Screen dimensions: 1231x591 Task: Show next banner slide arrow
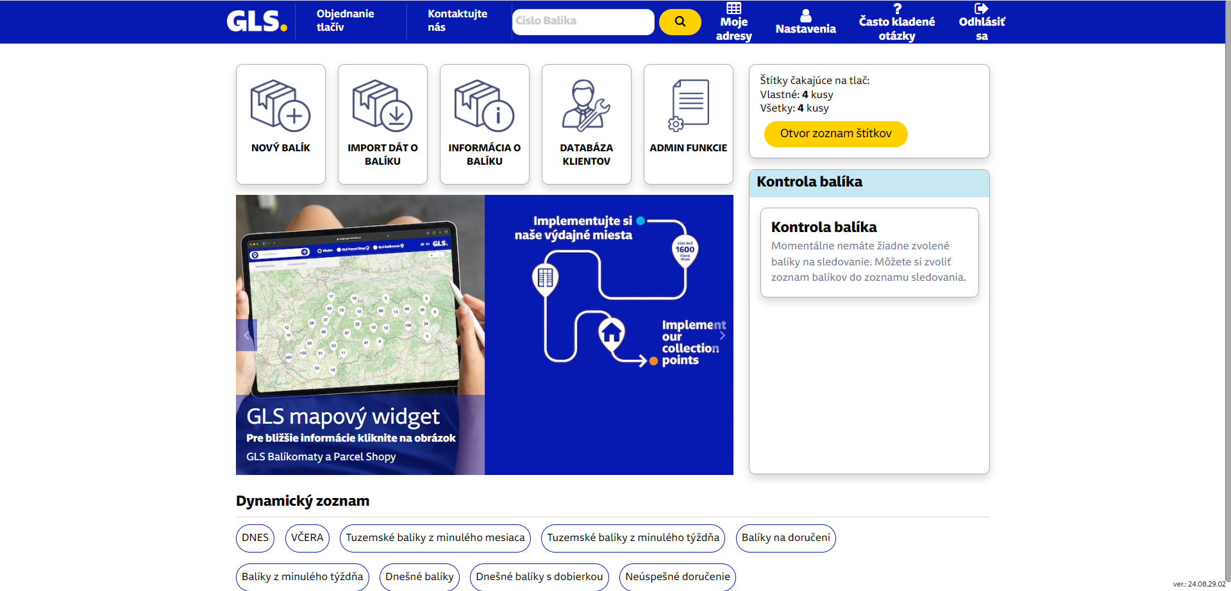[x=723, y=335]
